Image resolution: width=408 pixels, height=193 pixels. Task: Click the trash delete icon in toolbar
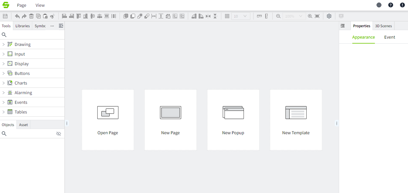pyautogui.click(x=31, y=16)
